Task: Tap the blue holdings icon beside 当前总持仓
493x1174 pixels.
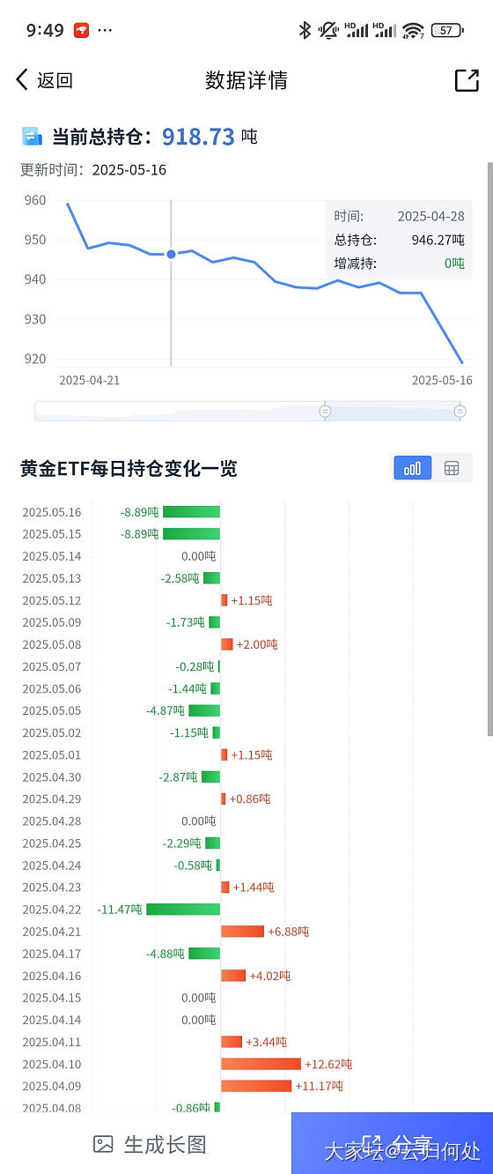Action: (x=33, y=137)
